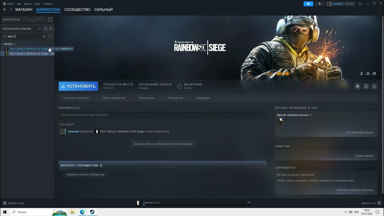Open Страница в магазине link
The height and width of the screenshot is (216, 384).
tap(76, 98)
